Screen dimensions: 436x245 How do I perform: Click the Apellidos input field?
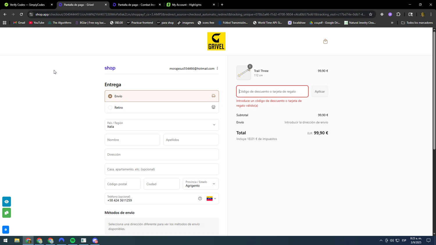pyautogui.click(x=191, y=140)
